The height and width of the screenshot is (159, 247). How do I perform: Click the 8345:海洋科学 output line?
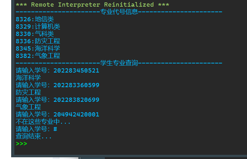38,48
